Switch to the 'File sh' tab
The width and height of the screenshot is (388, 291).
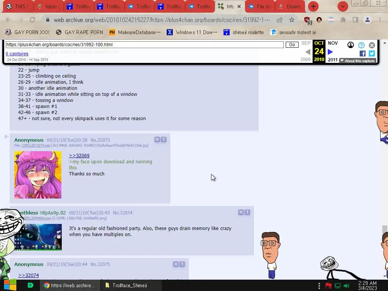pos(260,6)
